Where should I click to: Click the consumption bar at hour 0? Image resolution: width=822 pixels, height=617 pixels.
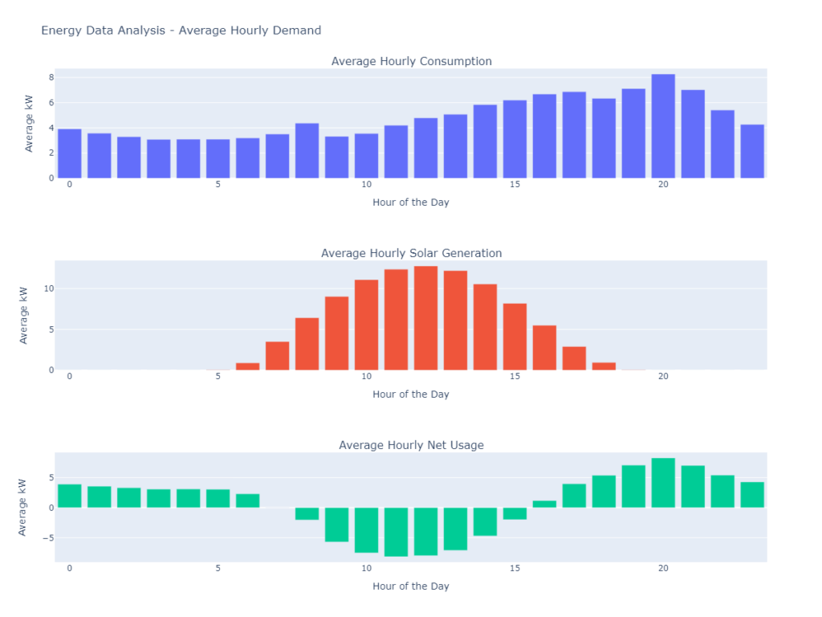pyautogui.click(x=69, y=153)
